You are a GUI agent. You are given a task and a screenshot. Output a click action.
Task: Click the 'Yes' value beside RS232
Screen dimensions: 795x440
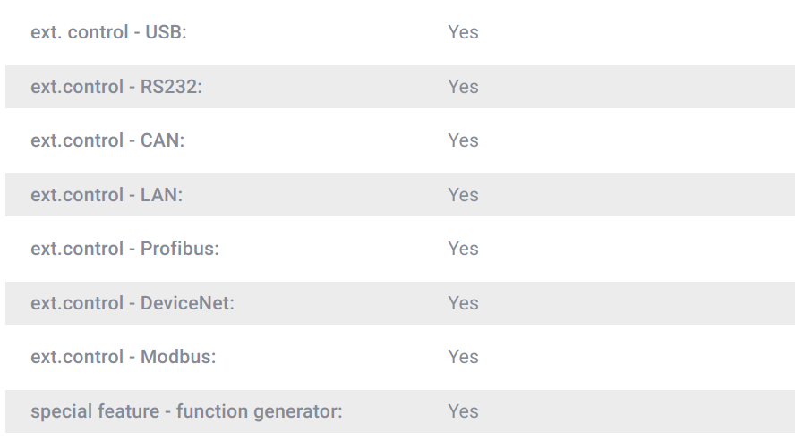(x=463, y=87)
